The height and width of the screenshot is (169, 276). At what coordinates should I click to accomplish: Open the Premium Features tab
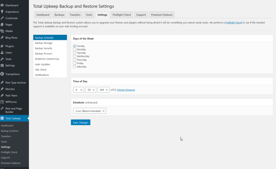[x=162, y=15]
